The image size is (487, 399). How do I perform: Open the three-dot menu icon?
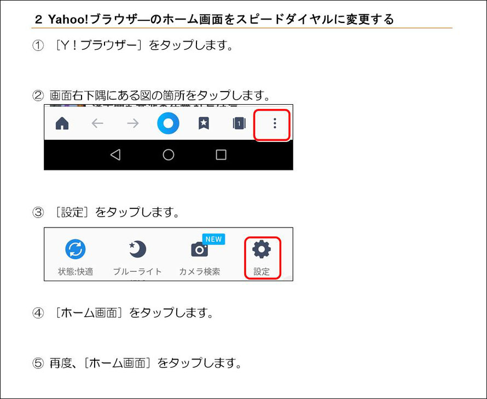[x=275, y=123]
